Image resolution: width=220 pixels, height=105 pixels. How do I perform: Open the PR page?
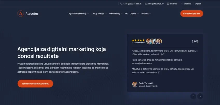click(x=126, y=13)
